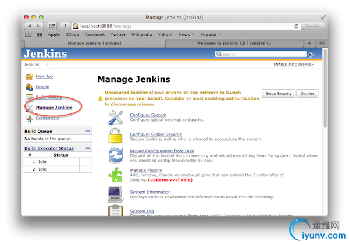The width and height of the screenshot is (349, 245).
Task: Open Configure System link
Action: tap(148, 115)
